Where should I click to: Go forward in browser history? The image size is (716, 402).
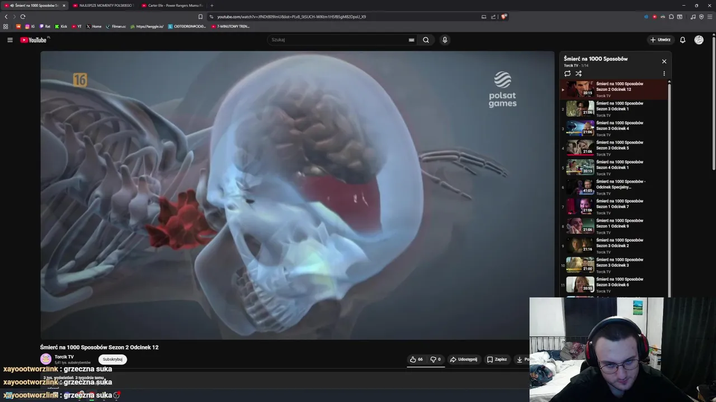point(14,17)
